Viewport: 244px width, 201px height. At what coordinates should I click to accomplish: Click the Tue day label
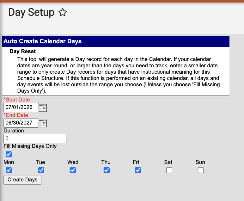coord(41,162)
